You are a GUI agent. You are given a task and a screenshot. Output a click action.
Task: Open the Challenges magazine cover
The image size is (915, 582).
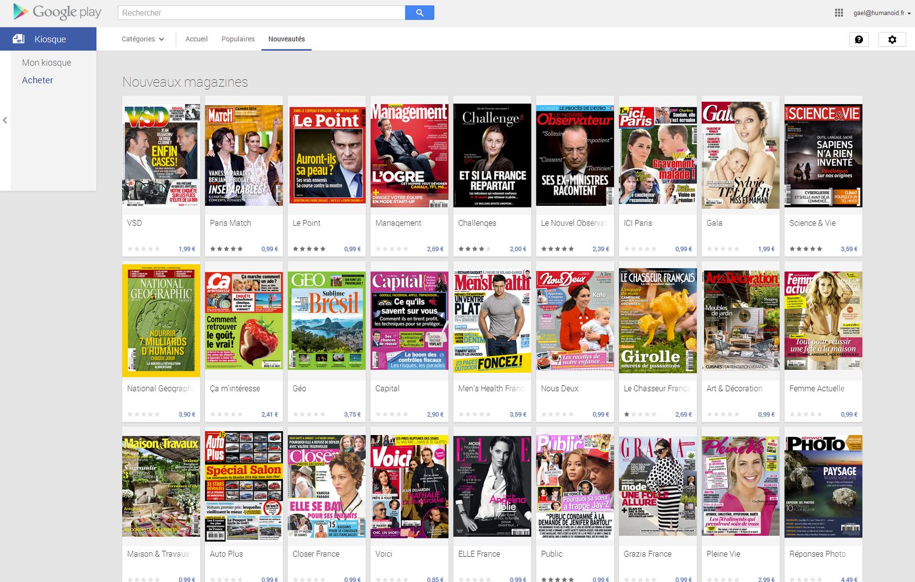492,155
